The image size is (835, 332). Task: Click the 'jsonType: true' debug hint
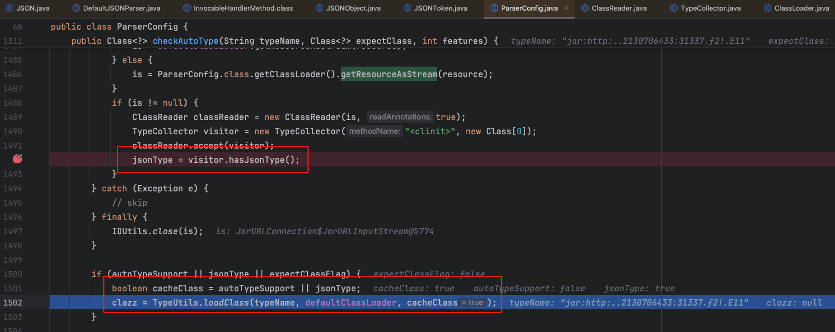point(639,288)
